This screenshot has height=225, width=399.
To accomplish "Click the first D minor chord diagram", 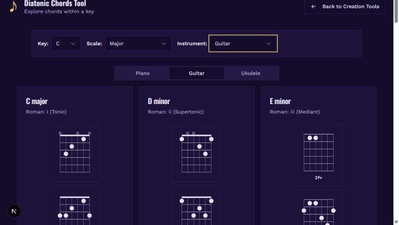I will [197, 153].
